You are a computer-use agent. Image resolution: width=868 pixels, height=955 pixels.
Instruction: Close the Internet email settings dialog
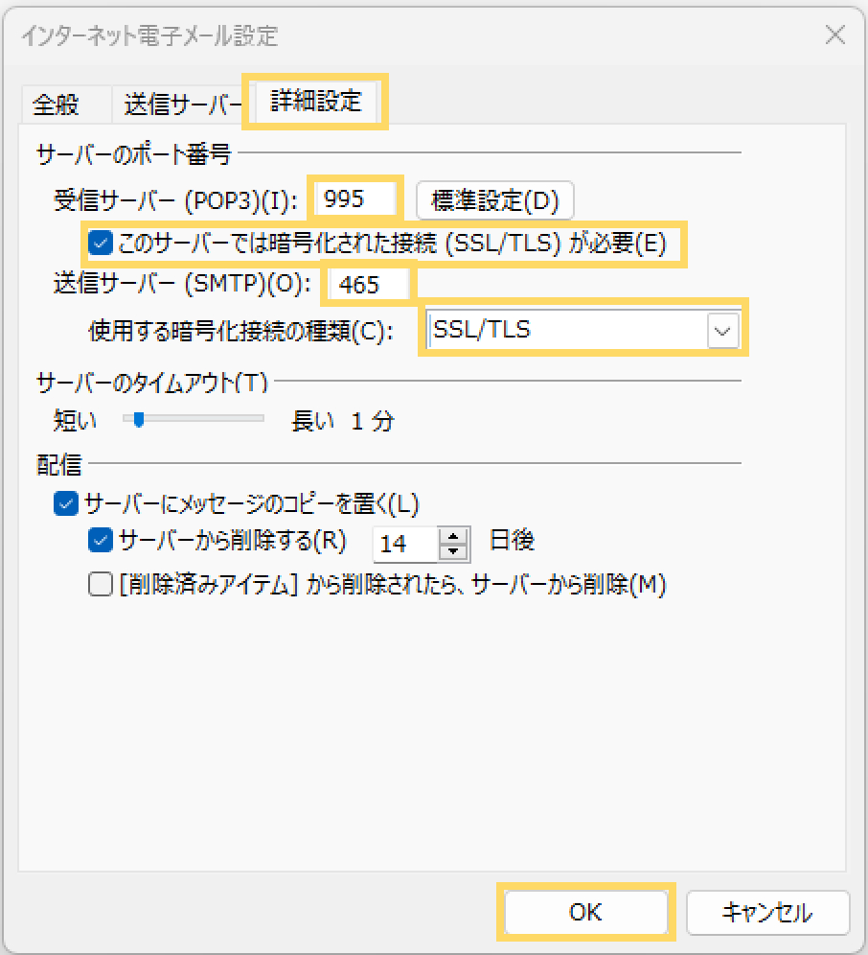834,36
